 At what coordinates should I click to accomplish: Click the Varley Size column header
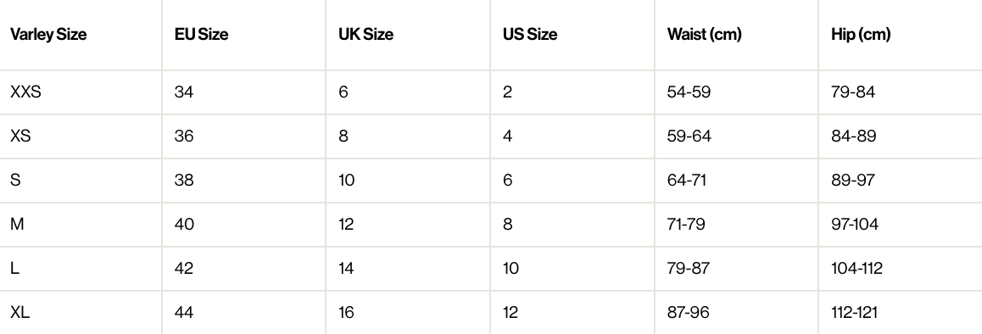point(48,35)
